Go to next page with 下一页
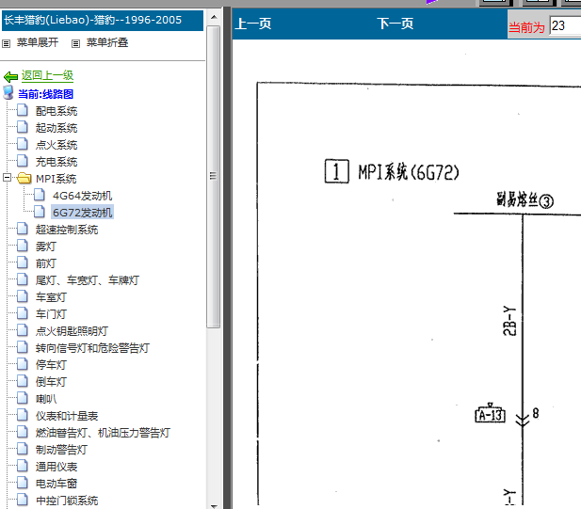Viewport: 581px width, 509px height. 395,24
